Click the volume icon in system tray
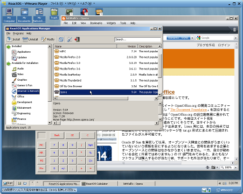This screenshot has width=243, height=194. (x=224, y=183)
